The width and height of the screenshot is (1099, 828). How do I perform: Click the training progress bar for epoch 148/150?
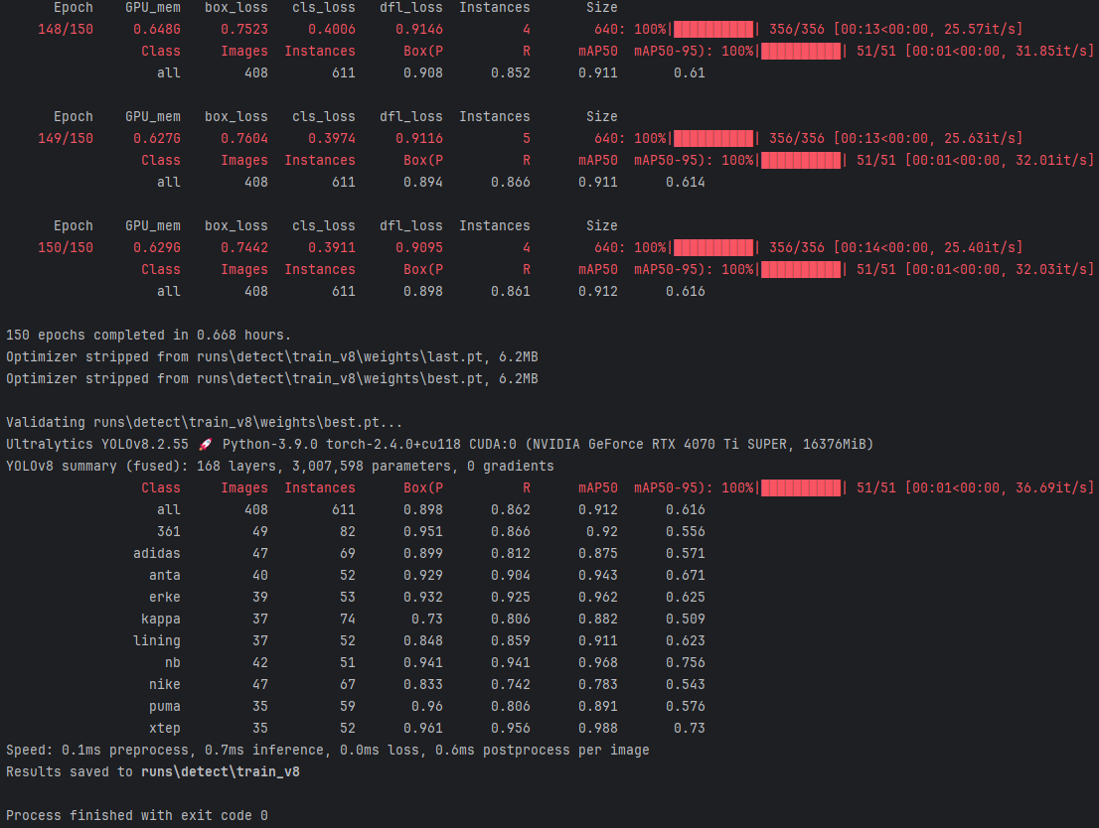coord(713,30)
